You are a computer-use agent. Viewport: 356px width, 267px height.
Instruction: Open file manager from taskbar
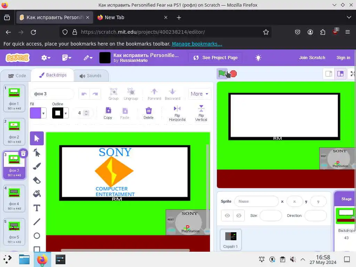pos(24,259)
